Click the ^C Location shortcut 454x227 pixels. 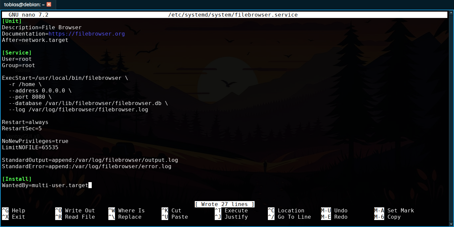286,211
